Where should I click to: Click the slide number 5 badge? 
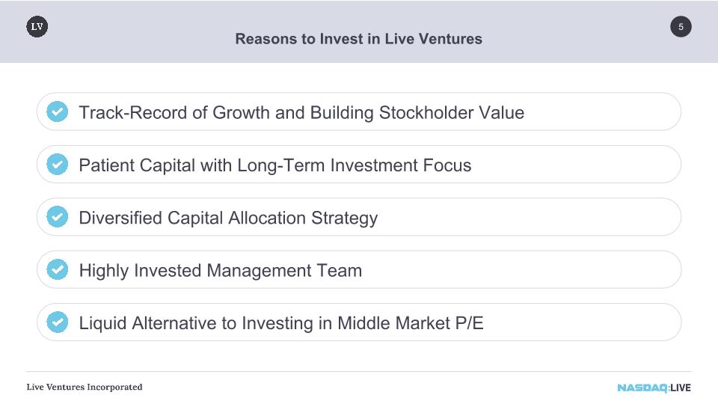[681, 27]
